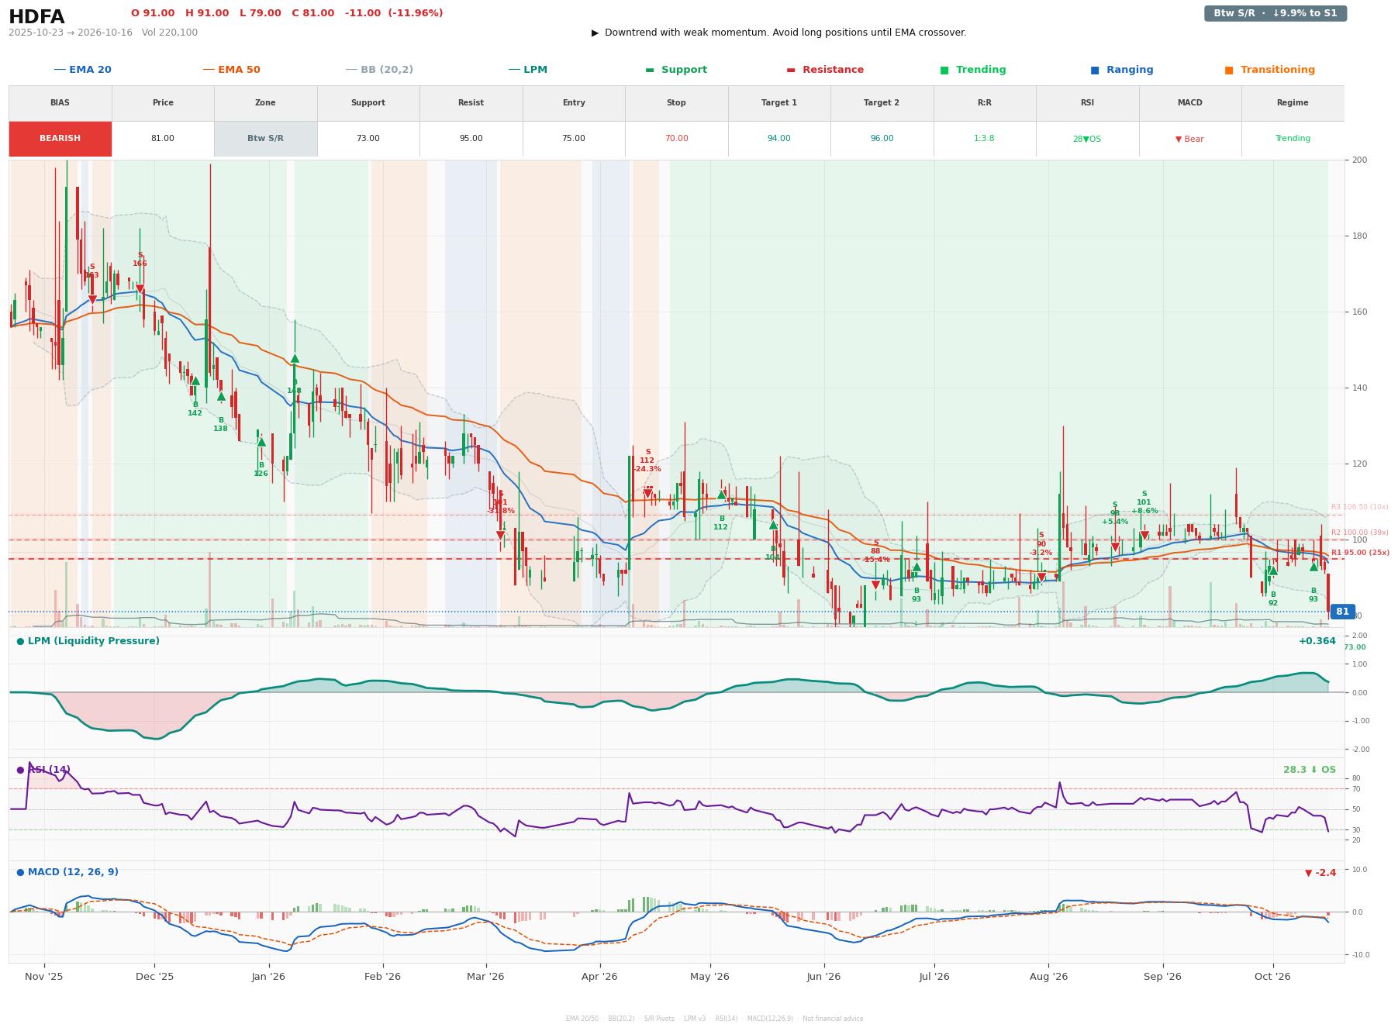This screenshot has width=1398, height=1031.
Task: Click the R:R column header
Action: 984,103
